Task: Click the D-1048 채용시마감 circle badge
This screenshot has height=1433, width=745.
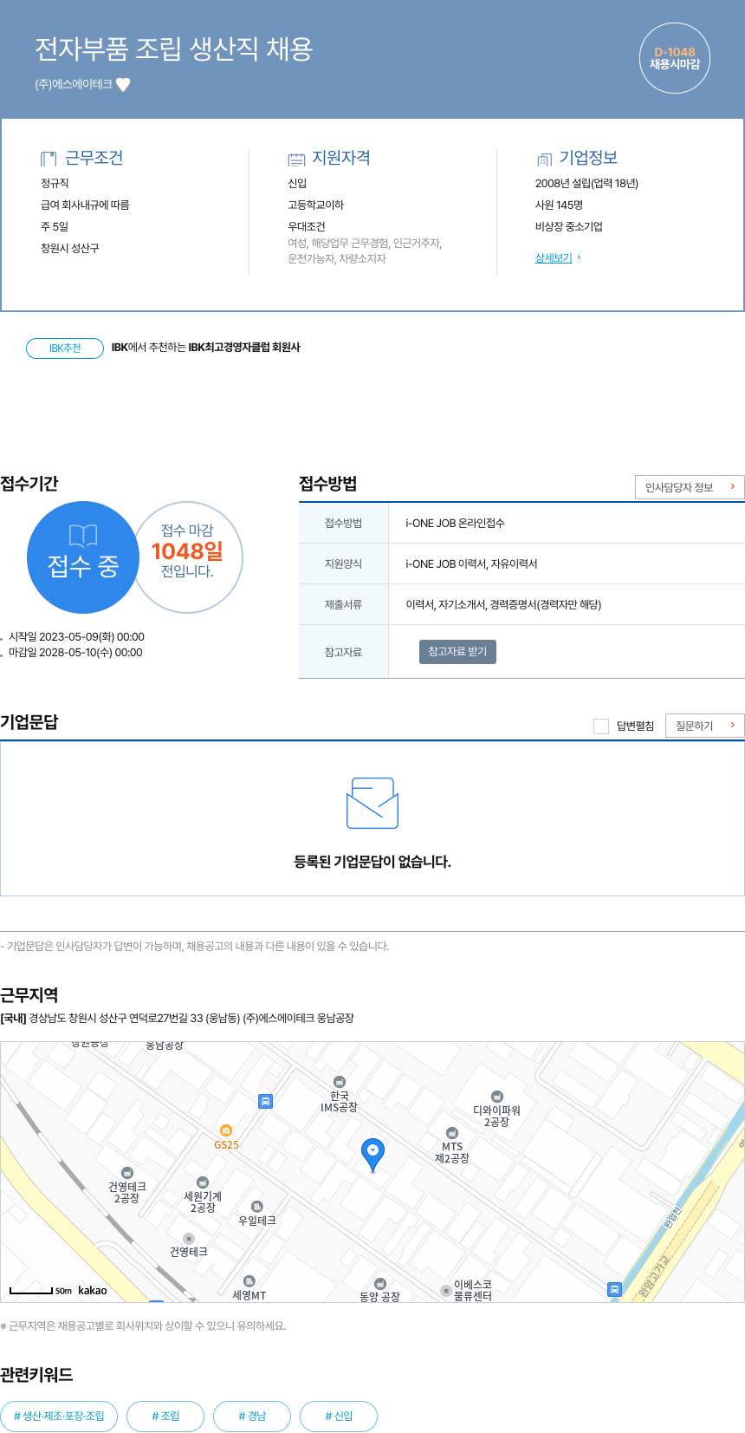Action: coord(675,58)
